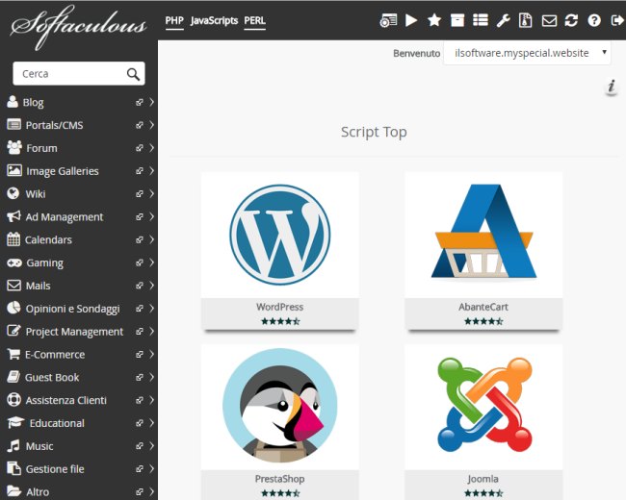Click the Joomla logo thumbnail
The height and width of the screenshot is (500, 626).
coord(483,407)
